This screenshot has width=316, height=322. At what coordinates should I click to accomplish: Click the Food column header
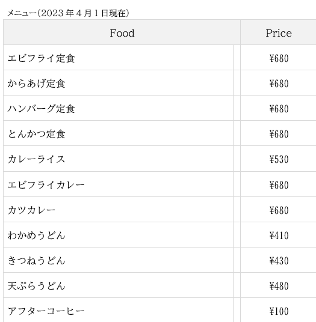pos(122,32)
